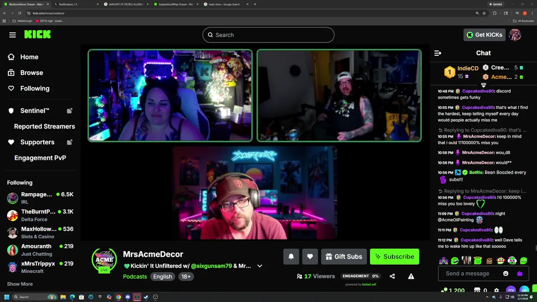This screenshot has width=537, height=302.
Task: Click the BotRix username in chat
Action: (476, 172)
